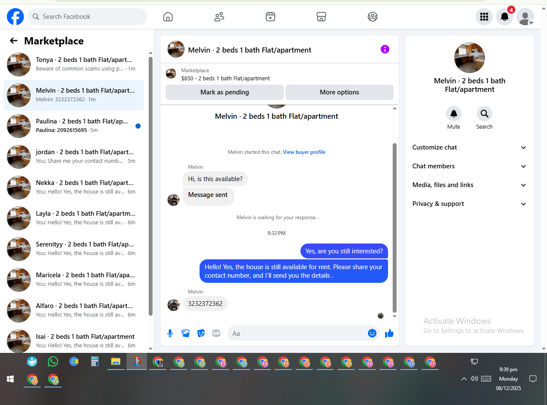Open the Friends icon in top navigation
Image resolution: width=547 pixels, height=405 pixels.
219,17
